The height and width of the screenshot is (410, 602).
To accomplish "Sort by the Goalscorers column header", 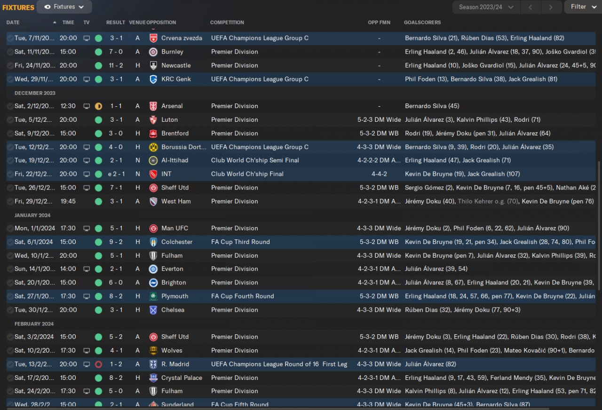I will (x=422, y=23).
